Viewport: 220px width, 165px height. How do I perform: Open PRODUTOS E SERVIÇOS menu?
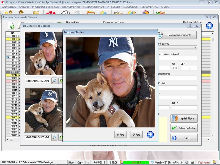pyautogui.click(x=46, y=7)
